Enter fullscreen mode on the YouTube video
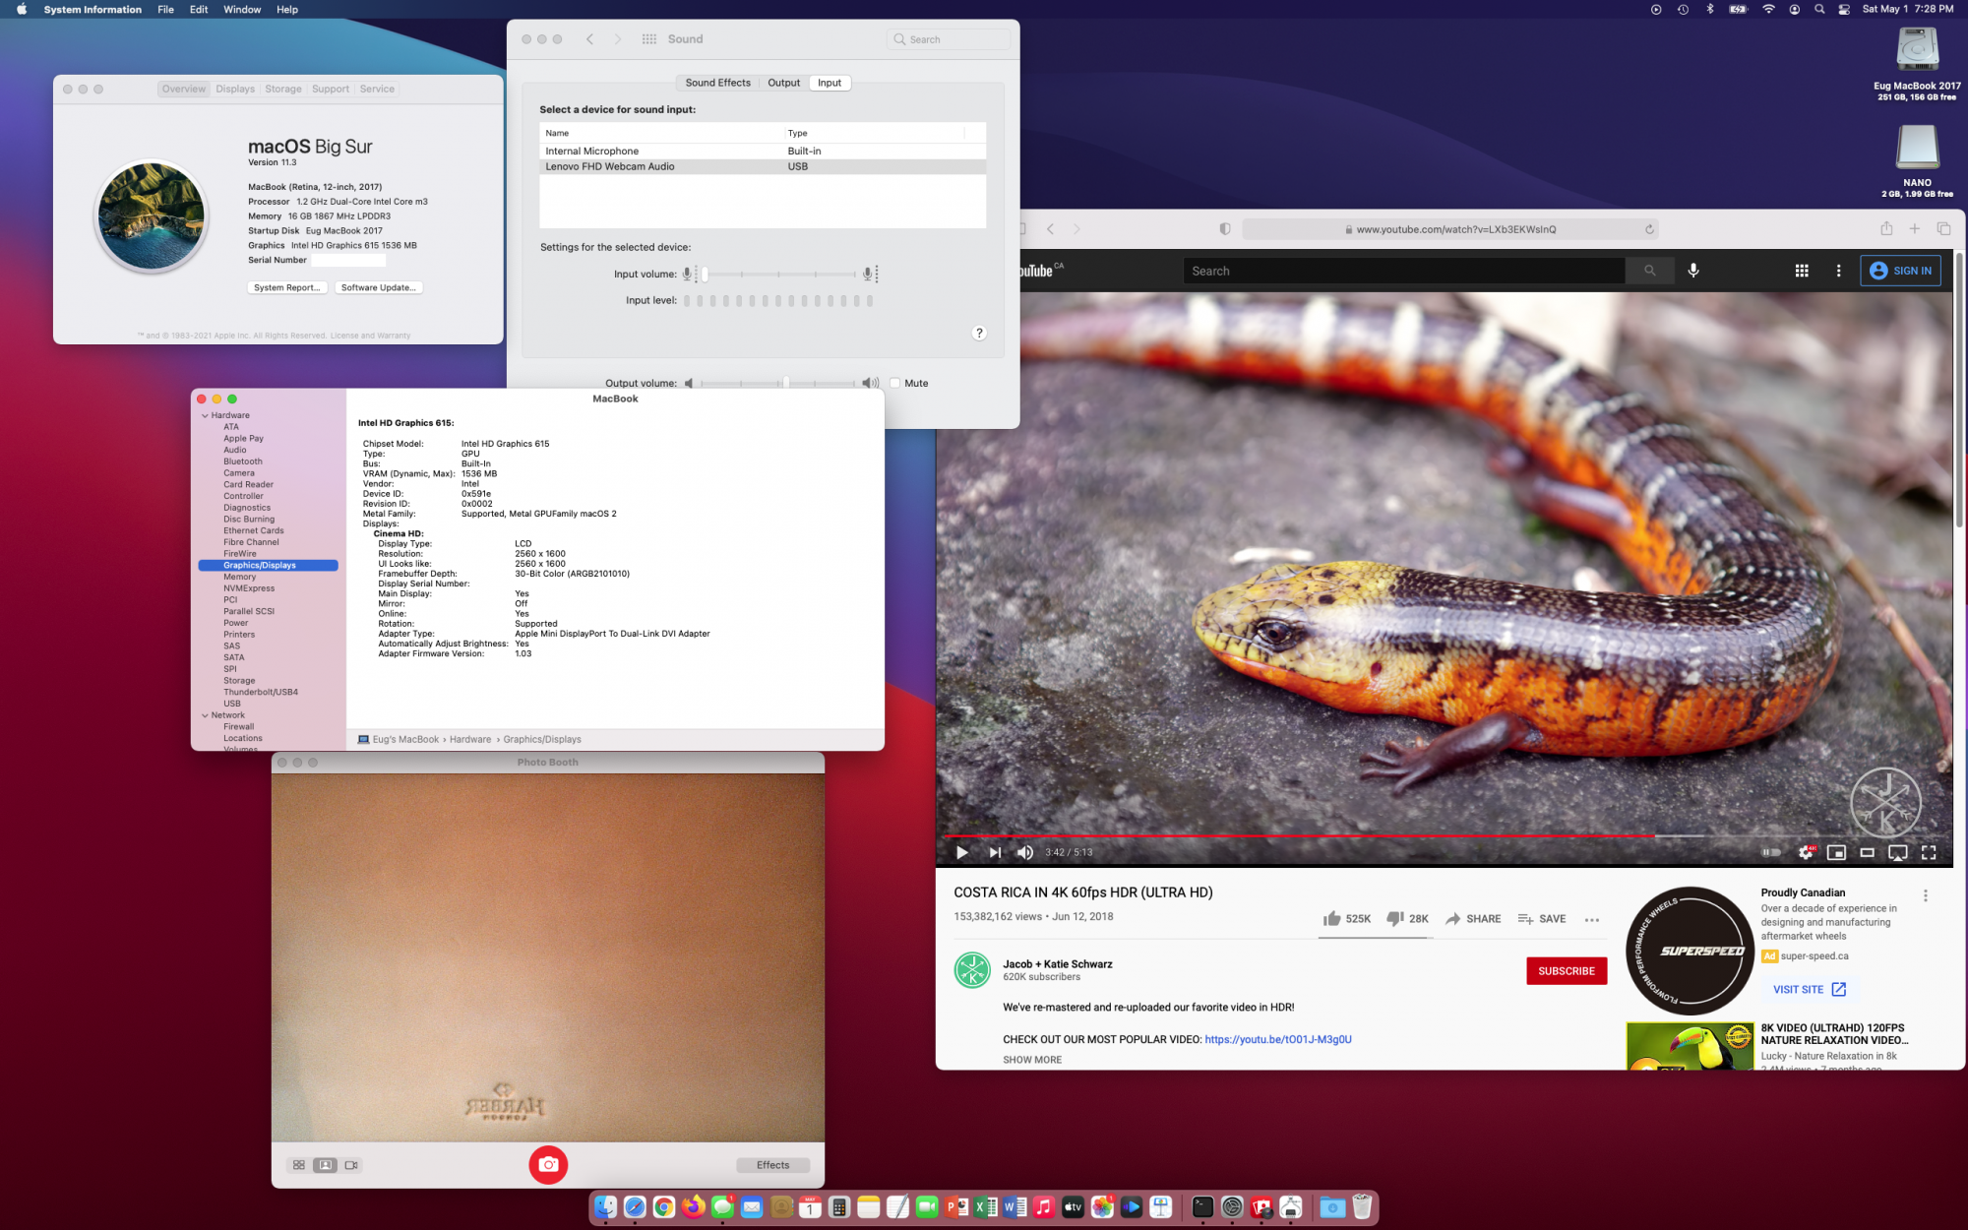The width and height of the screenshot is (1968, 1230). tap(1928, 852)
